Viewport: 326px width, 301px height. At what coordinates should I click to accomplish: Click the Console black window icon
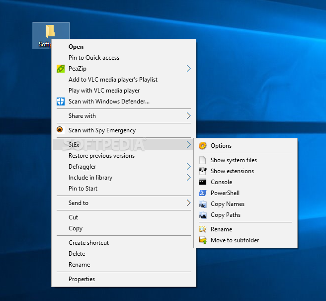(x=202, y=182)
